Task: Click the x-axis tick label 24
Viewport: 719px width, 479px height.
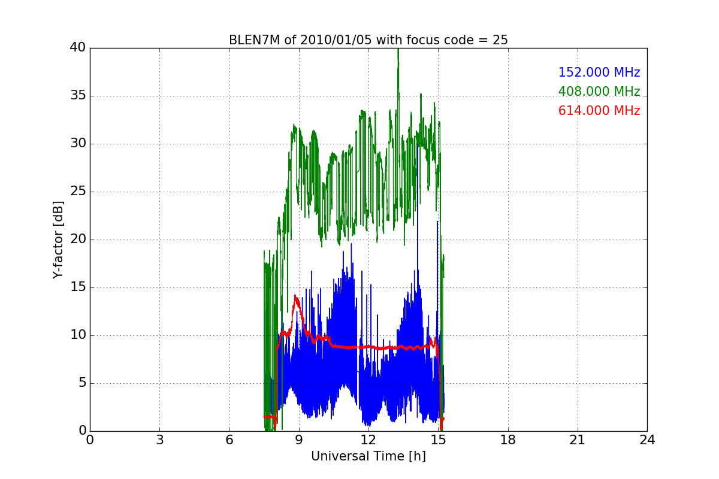Action: pyautogui.click(x=647, y=440)
